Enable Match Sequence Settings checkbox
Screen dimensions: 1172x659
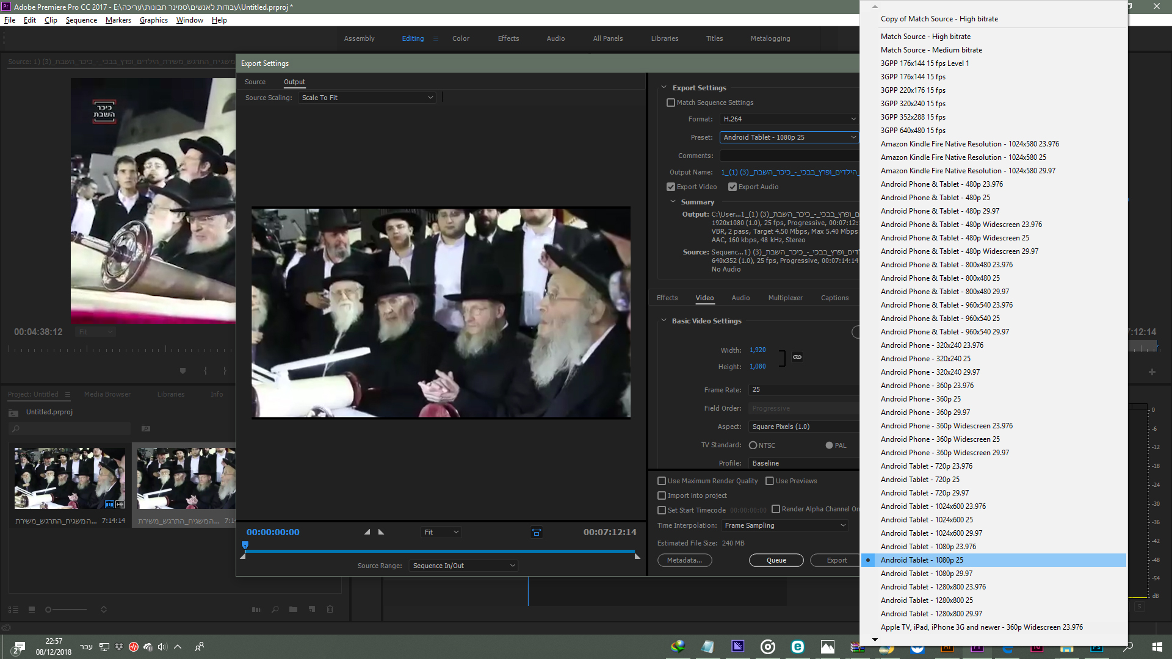tap(671, 103)
